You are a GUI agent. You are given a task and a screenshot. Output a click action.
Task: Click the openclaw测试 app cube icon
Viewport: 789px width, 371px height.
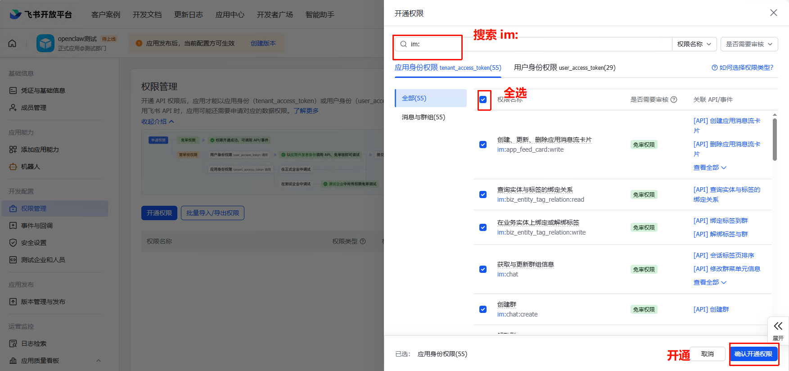45,43
